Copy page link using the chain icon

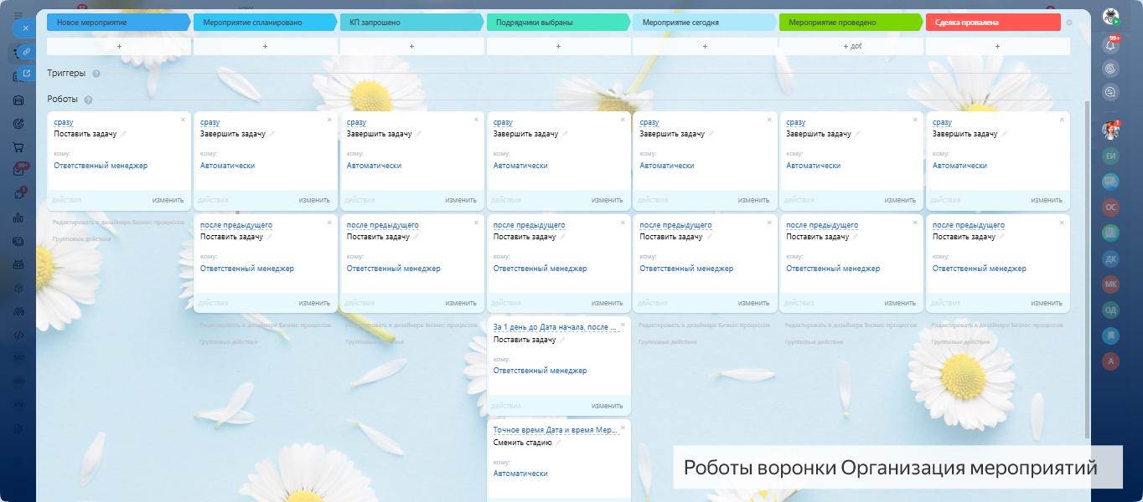(x=27, y=52)
